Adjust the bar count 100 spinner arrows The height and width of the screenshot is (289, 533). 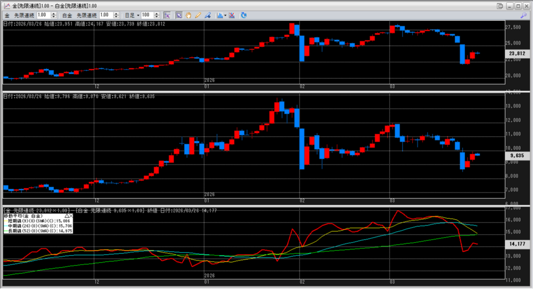(x=156, y=15)
